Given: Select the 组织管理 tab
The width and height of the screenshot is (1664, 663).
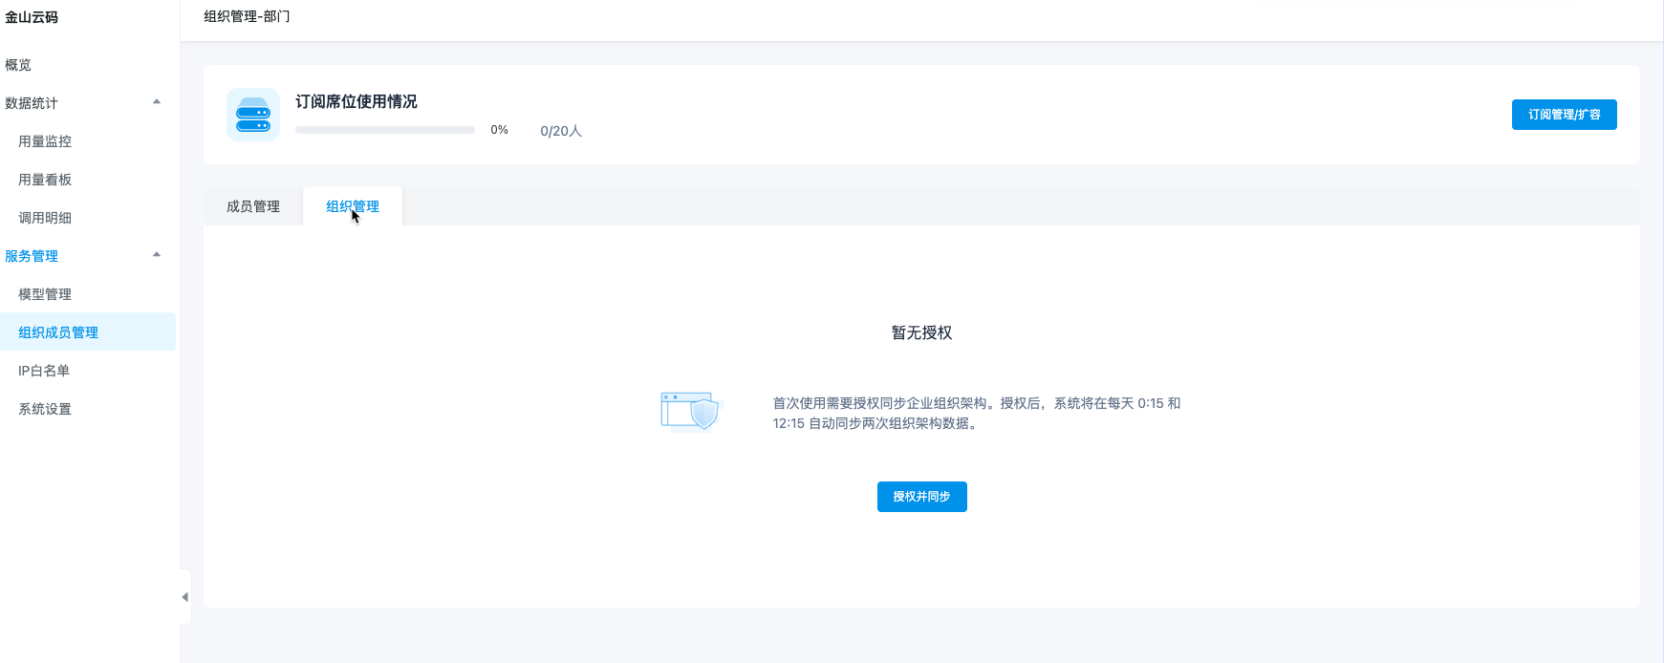Looking at the screenshot, I should (x=353, y=206).
